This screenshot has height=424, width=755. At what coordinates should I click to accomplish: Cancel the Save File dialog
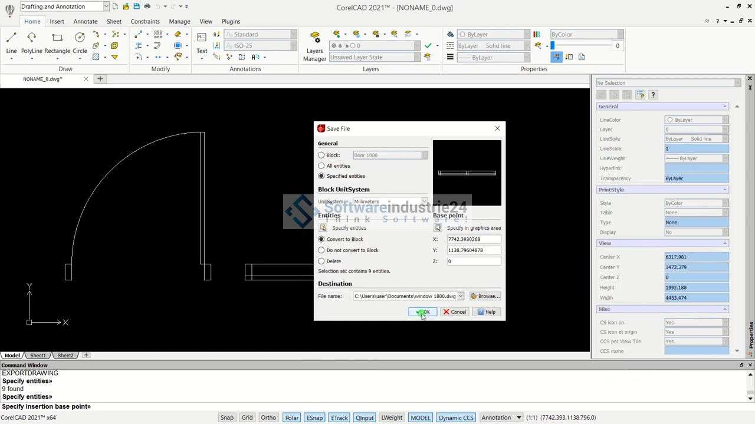click(x=454, y=312)
